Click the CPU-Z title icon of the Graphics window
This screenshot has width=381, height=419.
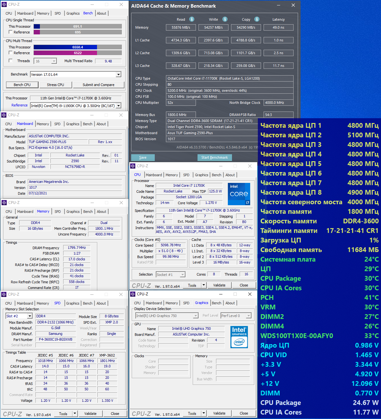coord(133,294)
